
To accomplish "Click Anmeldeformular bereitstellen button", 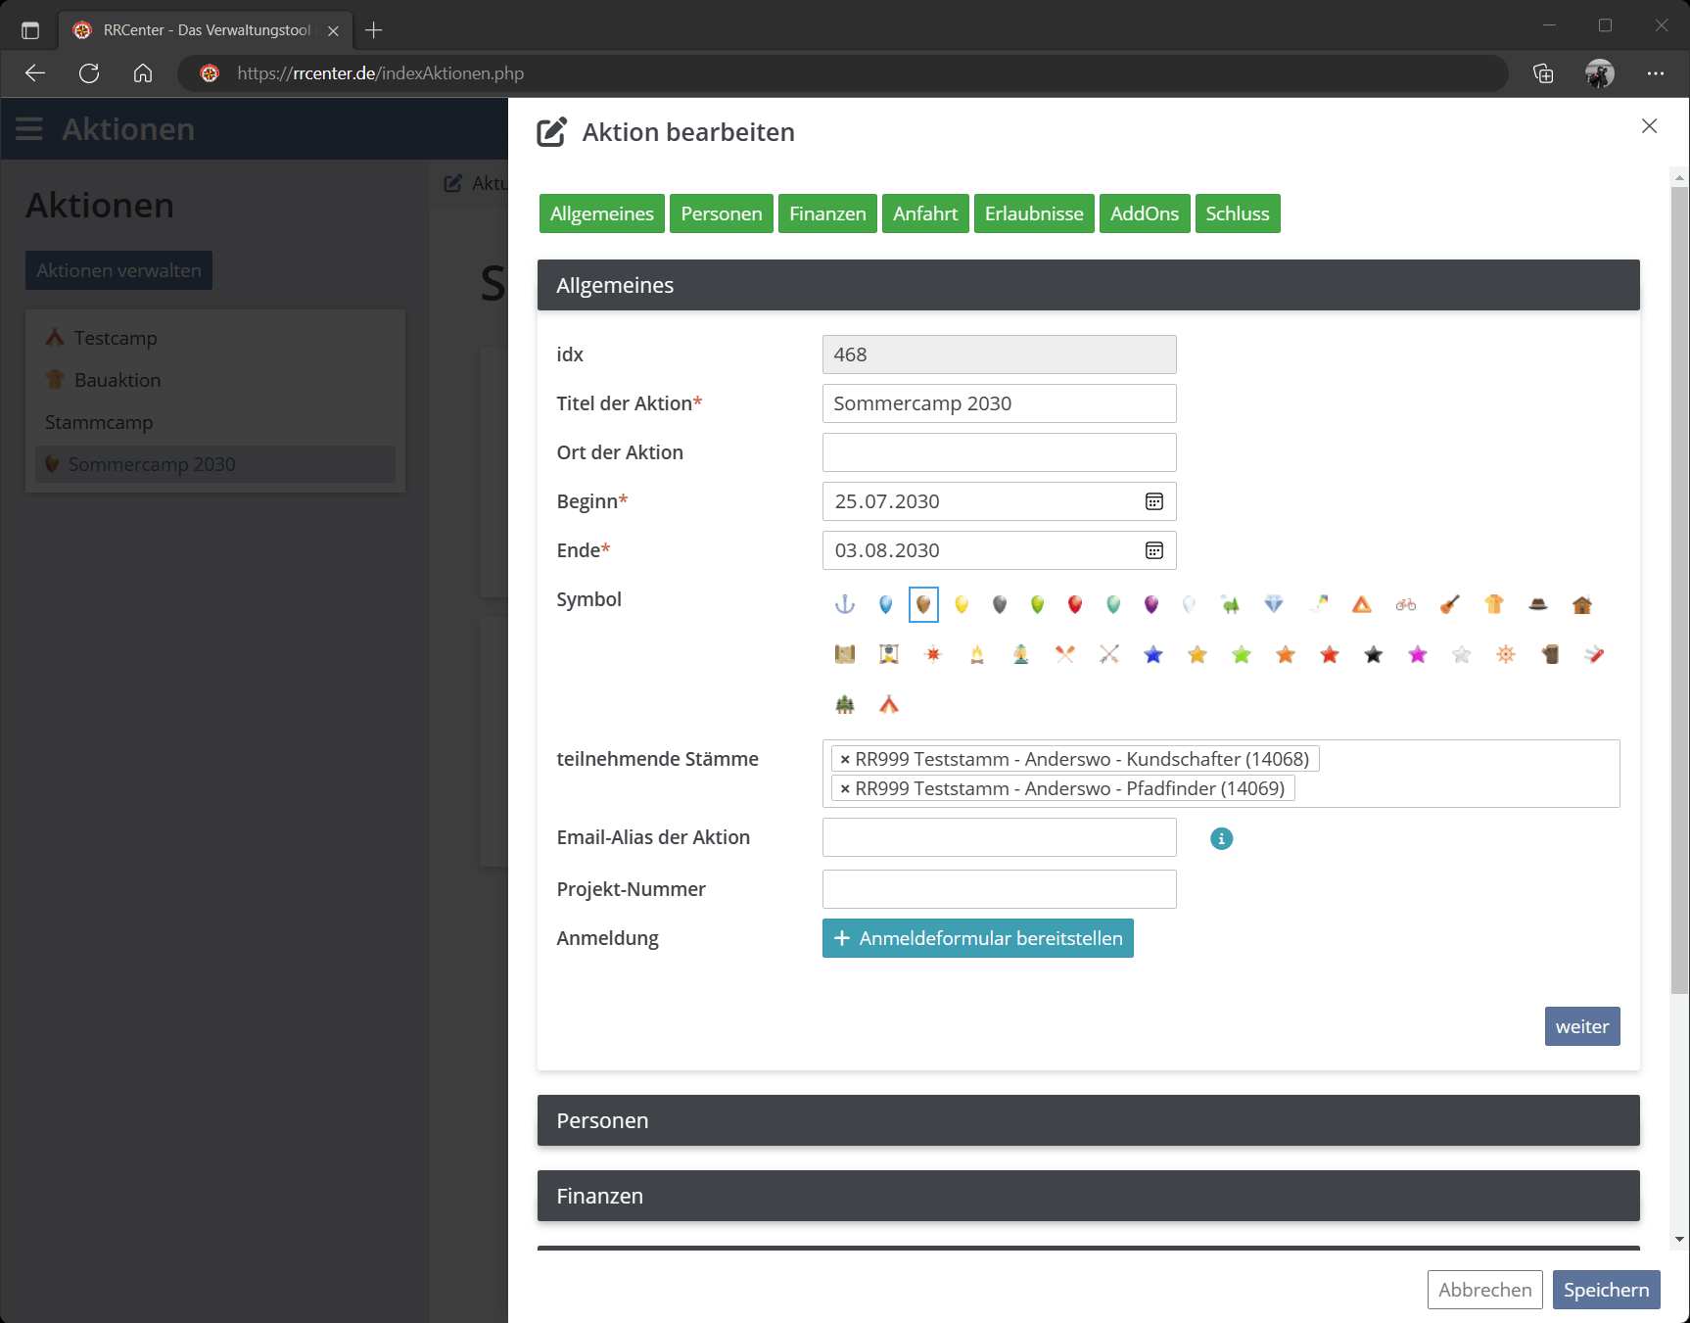I will pyautogui.click(x=977, y=938).
